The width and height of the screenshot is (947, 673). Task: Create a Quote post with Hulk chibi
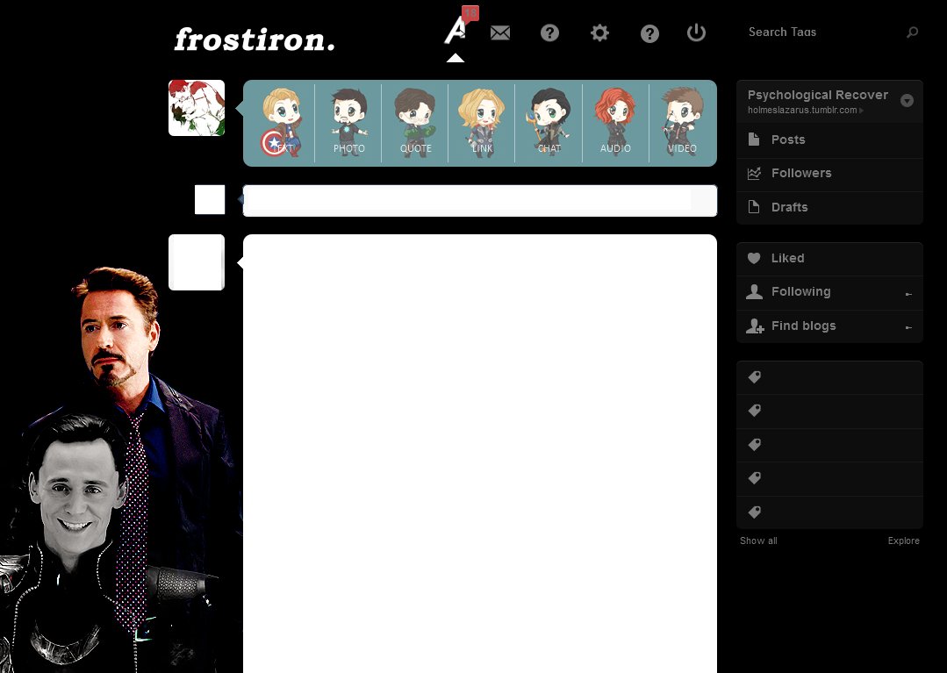pos(415,123)
